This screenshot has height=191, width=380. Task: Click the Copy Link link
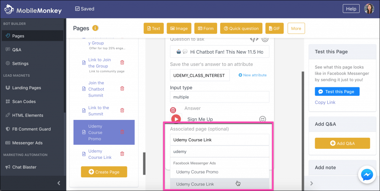[x=325, y=102]
